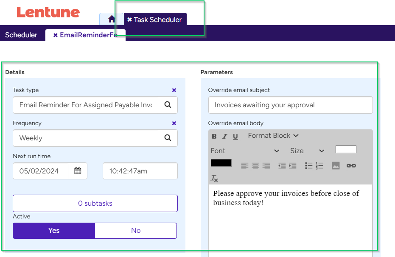
Task: Click the Task type input field
Action: [85, 105]
